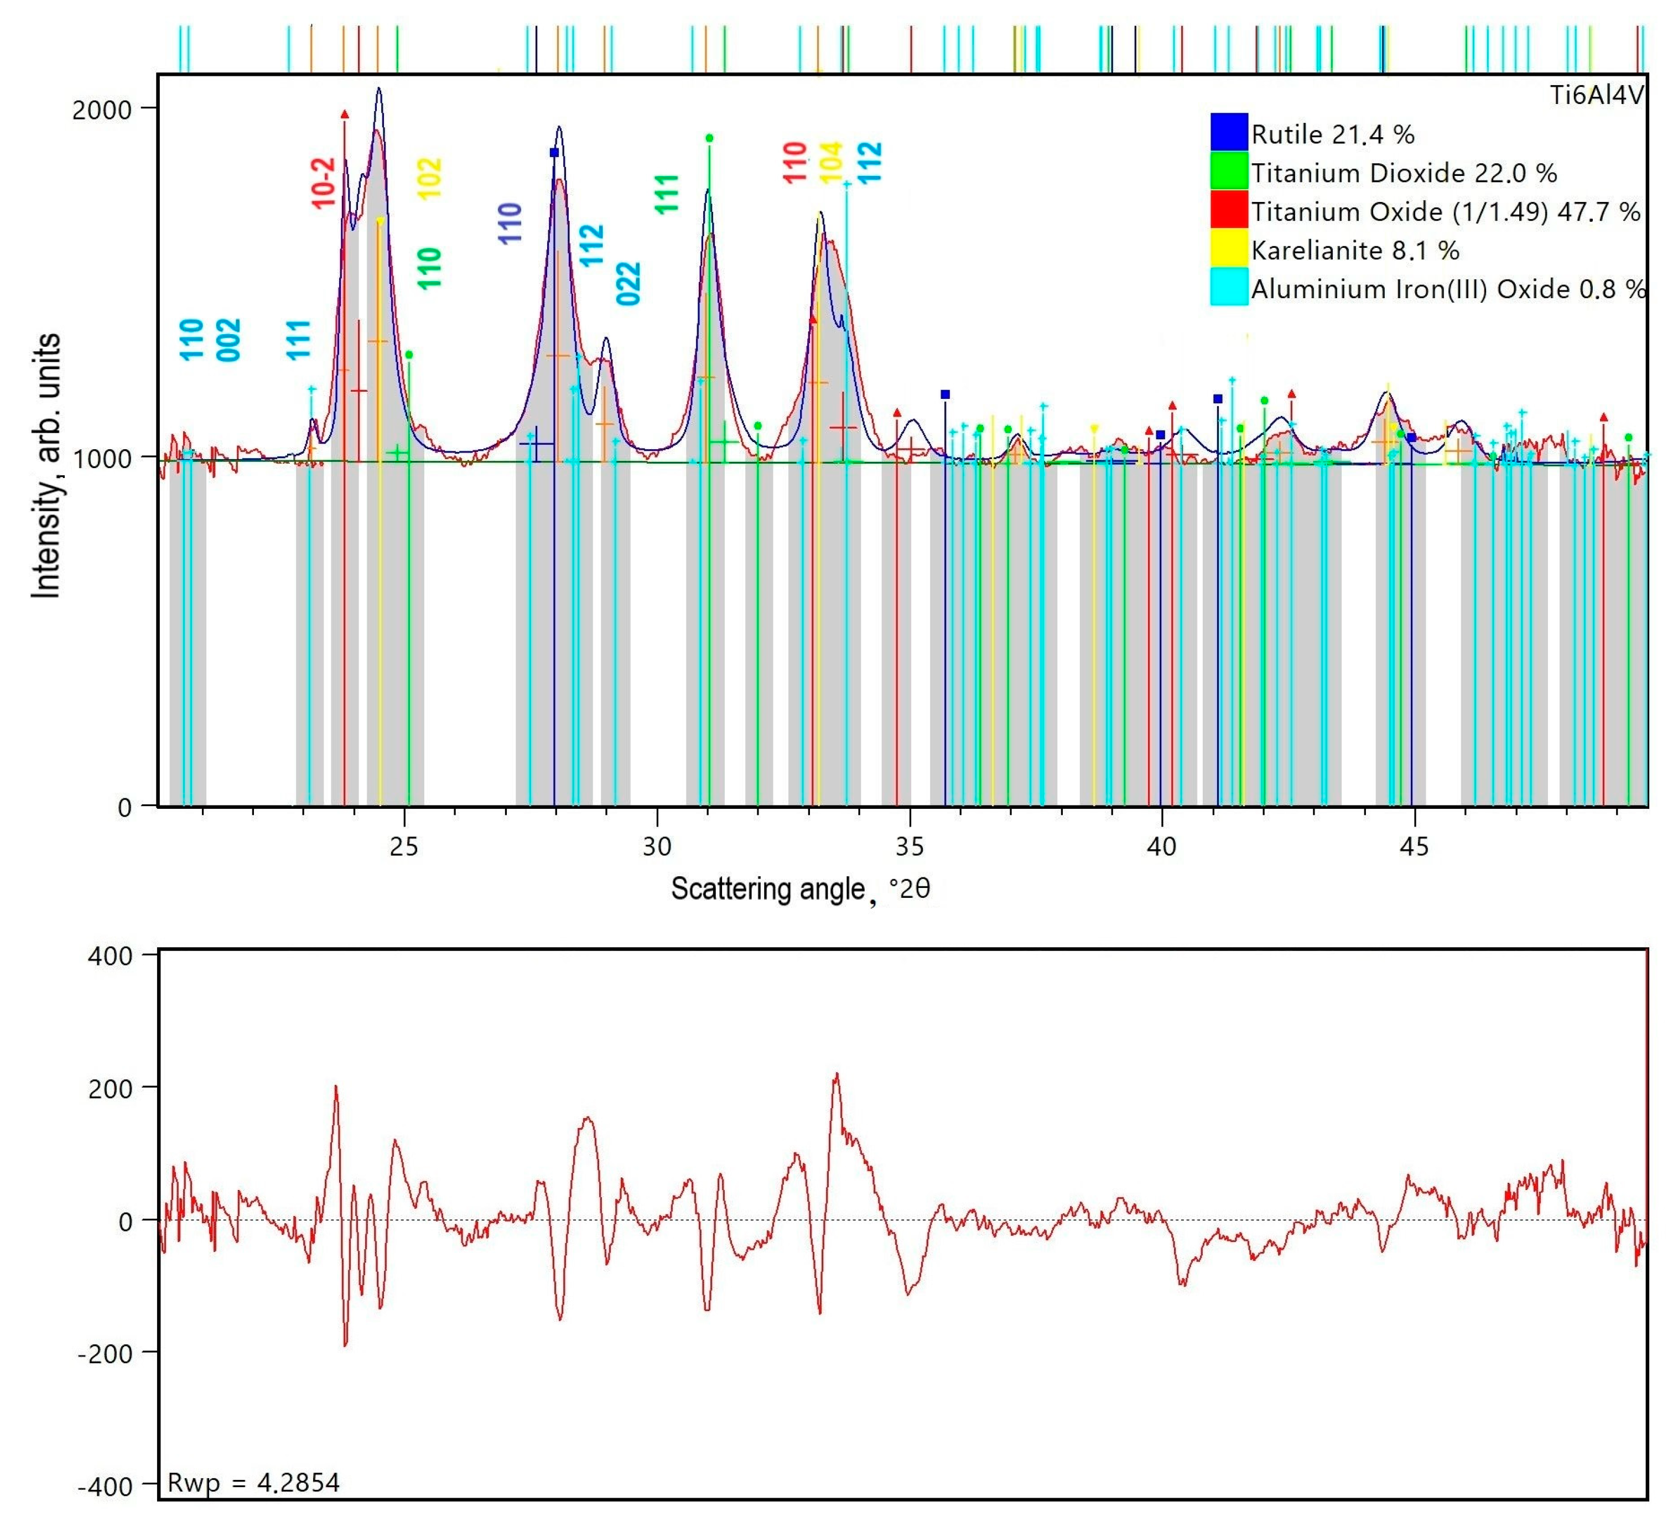Click the red 10-2 peak label
Image resolution: width=1678 pixels, height=1533 pixels.
[324, 183]
